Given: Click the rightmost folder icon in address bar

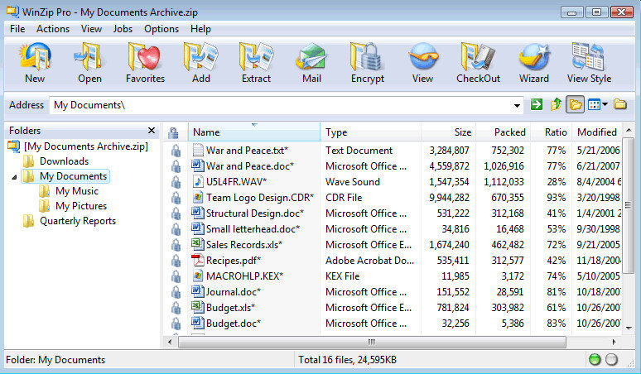Looking at the screenshot, I should [620, 104].
